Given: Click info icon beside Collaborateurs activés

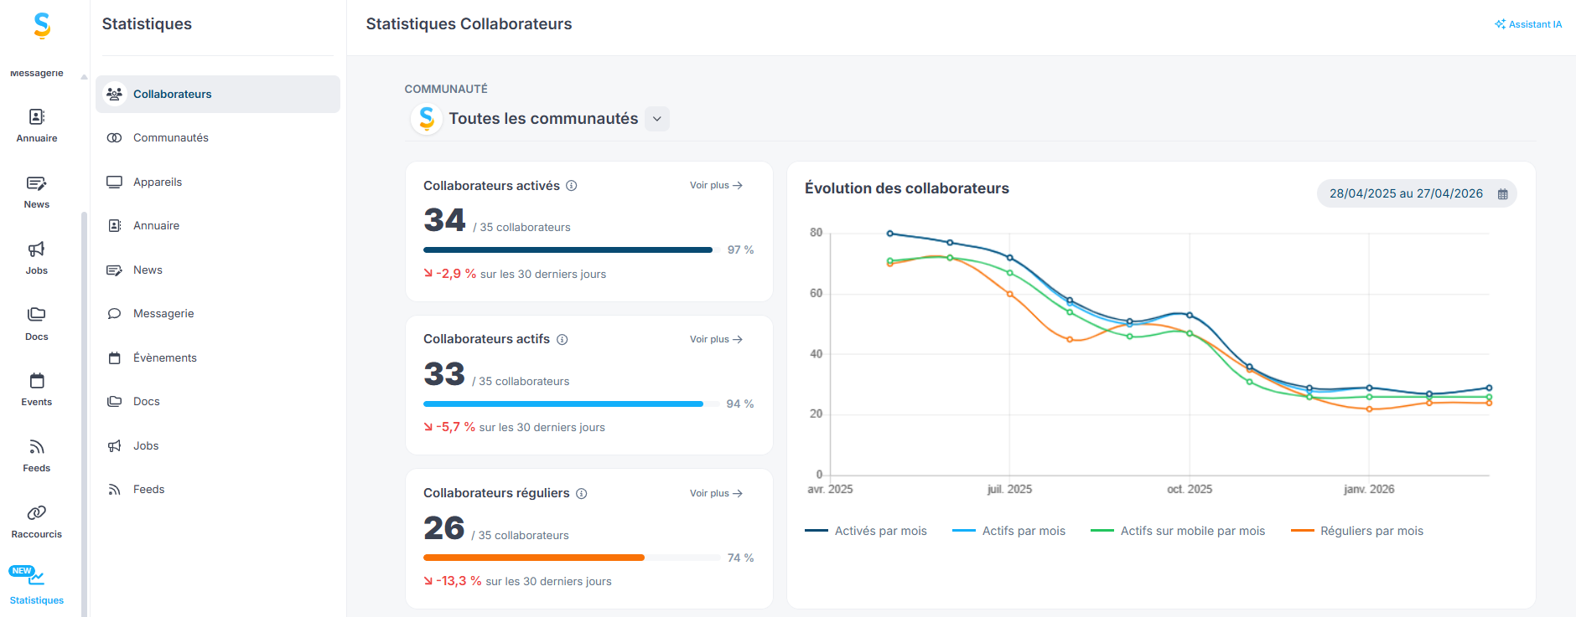Looking at the screenshot, I should click(x=572, y=186).
